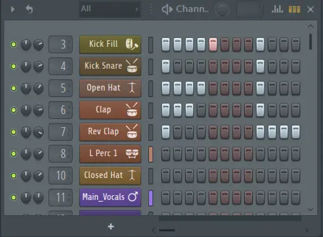This screenshot has height=237, width=323.
Task: Mute the Rev Clap channel
Action: point(13,132)
